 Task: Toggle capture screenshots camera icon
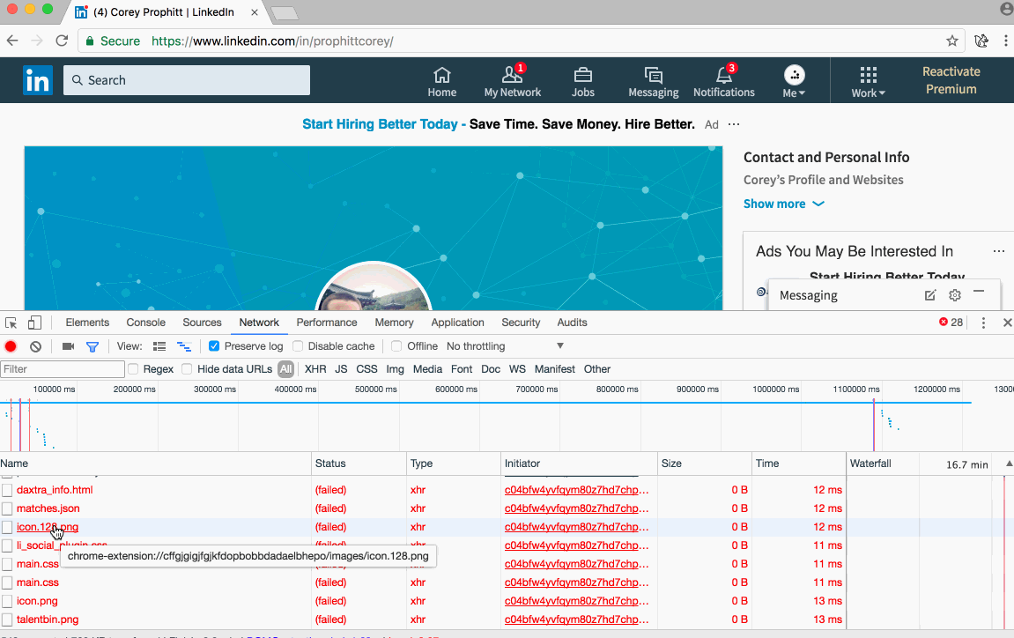click(x=68, y=346)
